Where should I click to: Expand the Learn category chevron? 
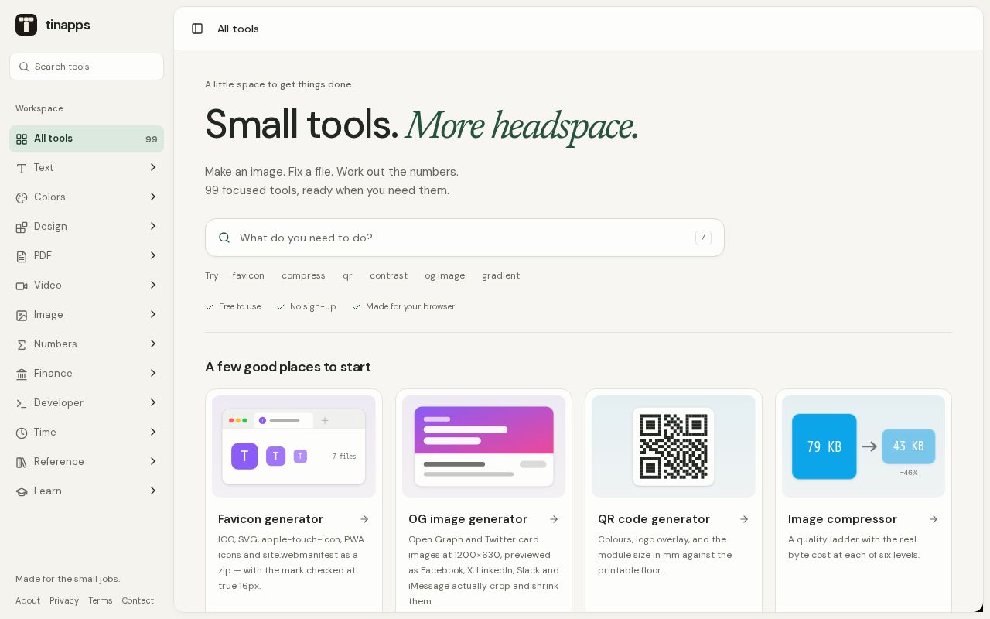152,491
